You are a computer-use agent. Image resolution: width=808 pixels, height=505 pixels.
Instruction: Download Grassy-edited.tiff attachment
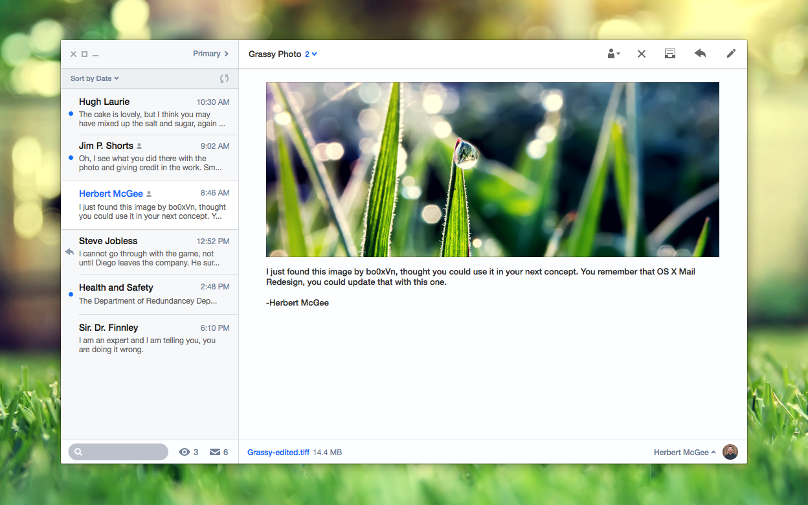(278, 453)
